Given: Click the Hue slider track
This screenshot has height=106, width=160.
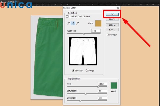Looking at the screenshot, I should [87, 87].
